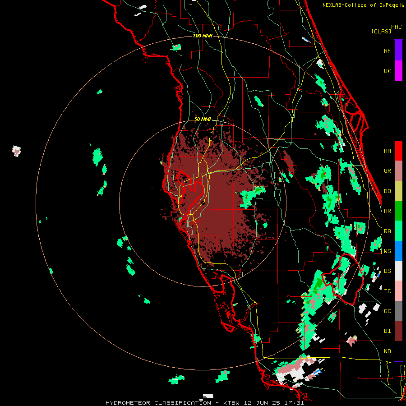Click the 'DS' legend label
The height and width of the screenshot is (406, 406).
[387, 271]
